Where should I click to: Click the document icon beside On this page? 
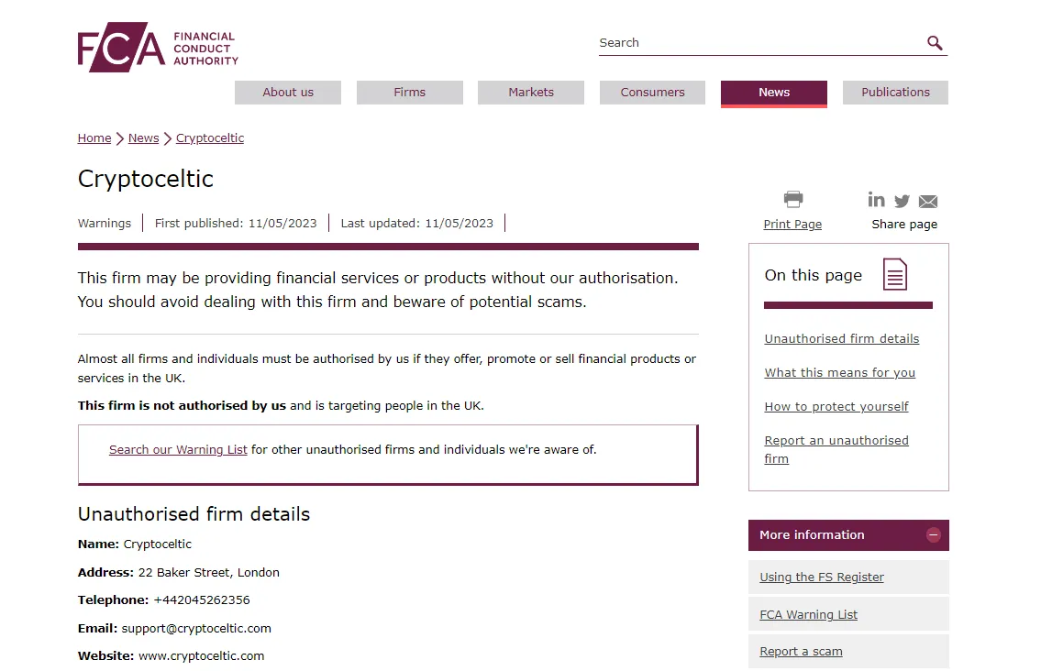pos(894,274)
